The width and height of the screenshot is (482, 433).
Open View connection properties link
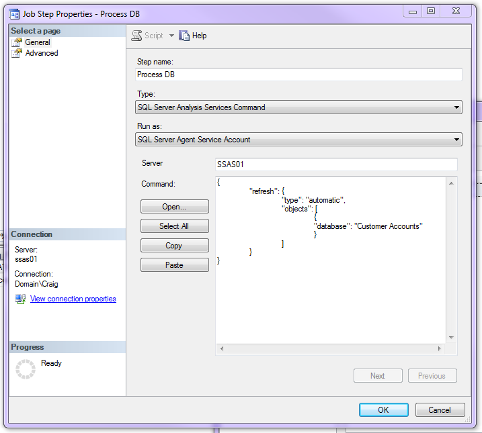(73, 299)
